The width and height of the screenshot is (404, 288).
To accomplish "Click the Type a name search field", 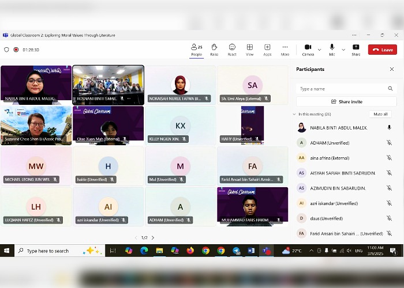I will (342, 89).
